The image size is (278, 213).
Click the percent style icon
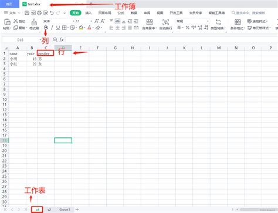188,28
